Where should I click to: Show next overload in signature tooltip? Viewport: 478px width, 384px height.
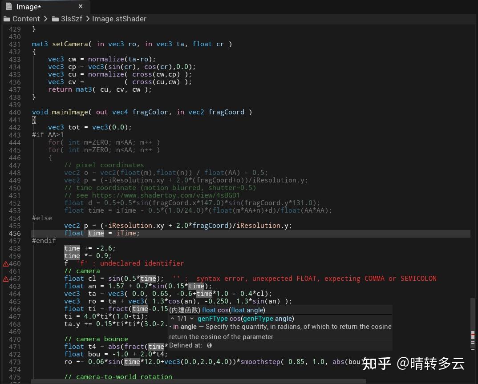click(x=192, y=319)
